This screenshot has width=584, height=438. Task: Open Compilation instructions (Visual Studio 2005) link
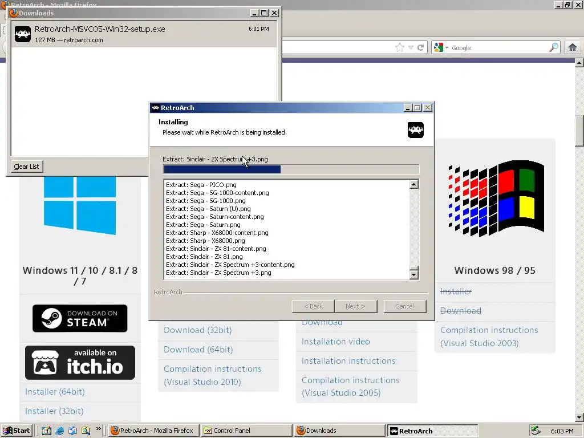(x=351, y=386)
